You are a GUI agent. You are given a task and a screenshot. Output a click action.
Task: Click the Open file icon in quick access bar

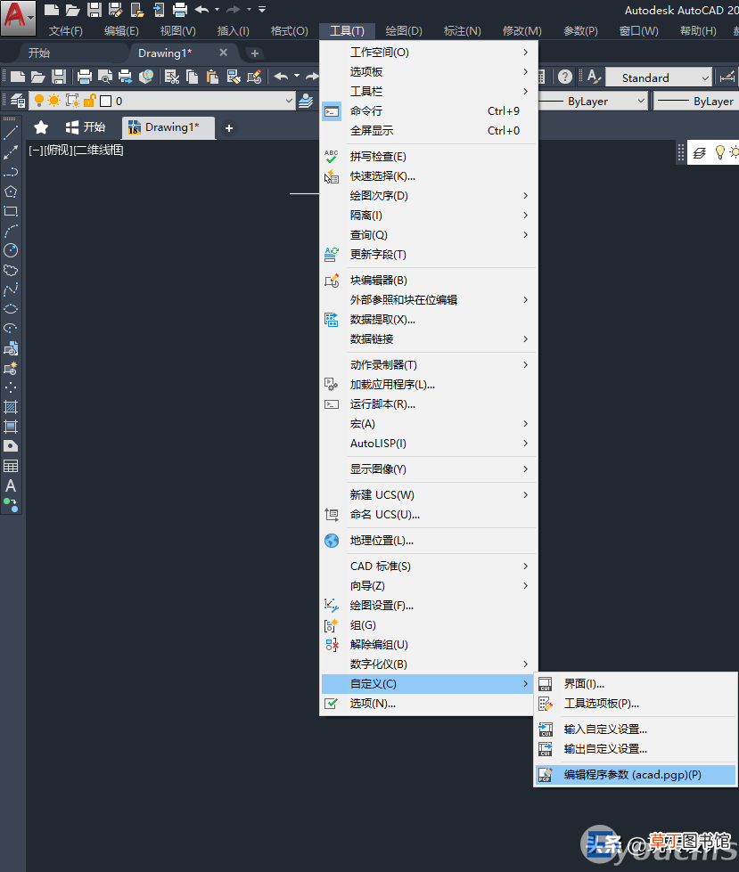click(x=72, y=10)
